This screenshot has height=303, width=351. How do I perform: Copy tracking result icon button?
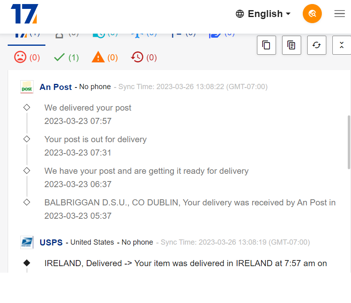tap(266, 45)
